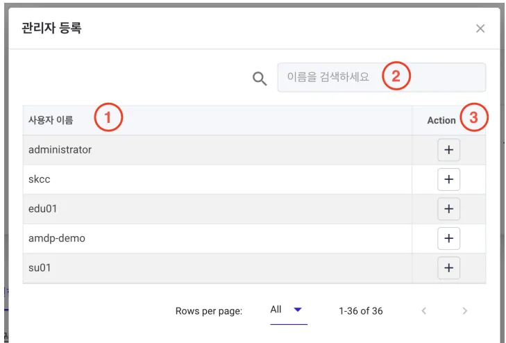Select the su01 row
This screenshot has height=343, width=506.
[254, 268]
